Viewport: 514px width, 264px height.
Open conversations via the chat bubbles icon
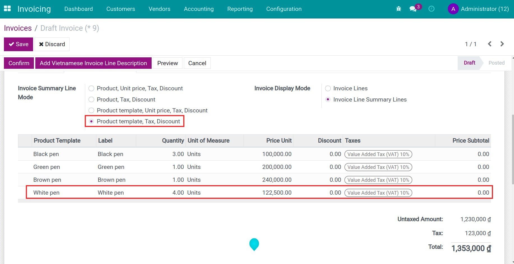413,9
